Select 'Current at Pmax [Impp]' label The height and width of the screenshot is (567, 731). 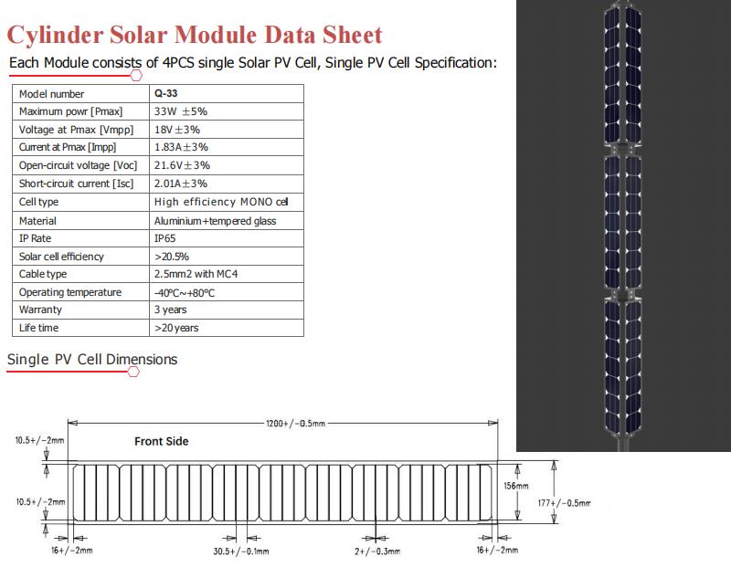click(68, 147)
